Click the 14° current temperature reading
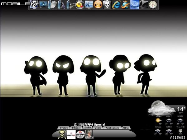Screen dimensions: 187x140 (x=181, y=109)
